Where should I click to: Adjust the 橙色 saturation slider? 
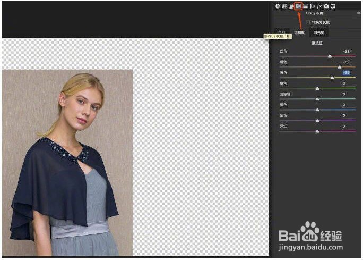[x=340, y=67]
